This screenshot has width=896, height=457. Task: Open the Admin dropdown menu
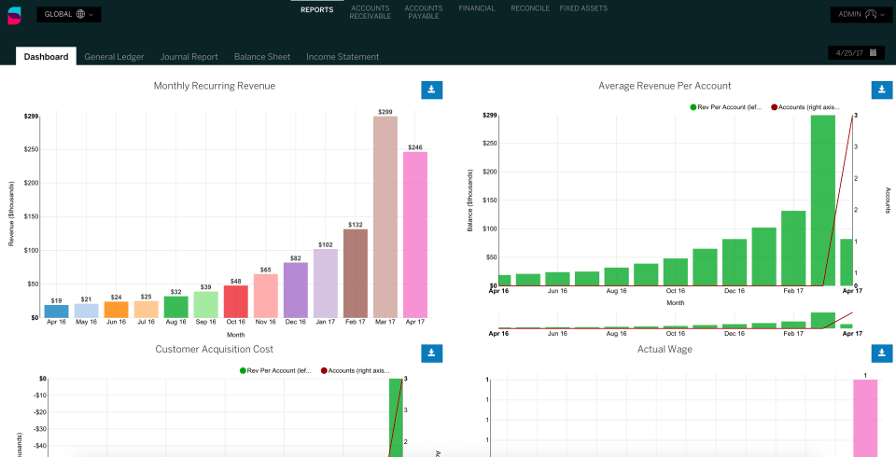861,14
